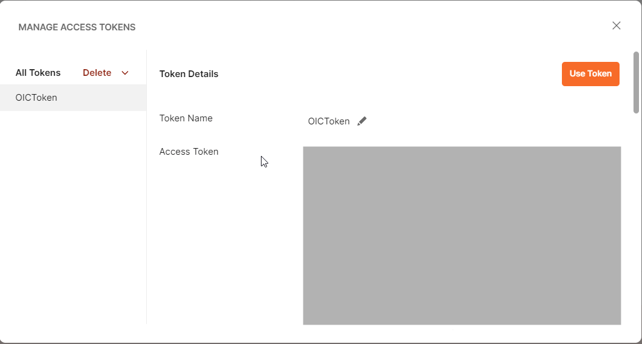Click inside the gray Access Token value box
Image resolution: width=642 pixels, height=344 pixels.
coord(461,235)
